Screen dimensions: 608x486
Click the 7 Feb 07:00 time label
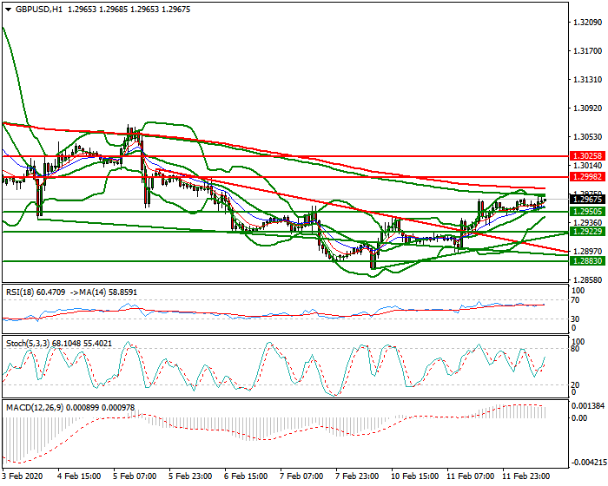pos(301,476)
